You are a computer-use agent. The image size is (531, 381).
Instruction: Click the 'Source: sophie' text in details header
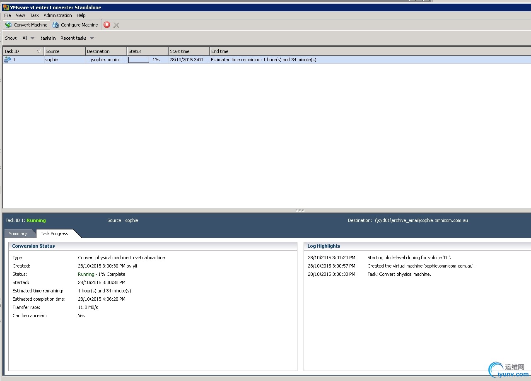(x=123, y=220)
